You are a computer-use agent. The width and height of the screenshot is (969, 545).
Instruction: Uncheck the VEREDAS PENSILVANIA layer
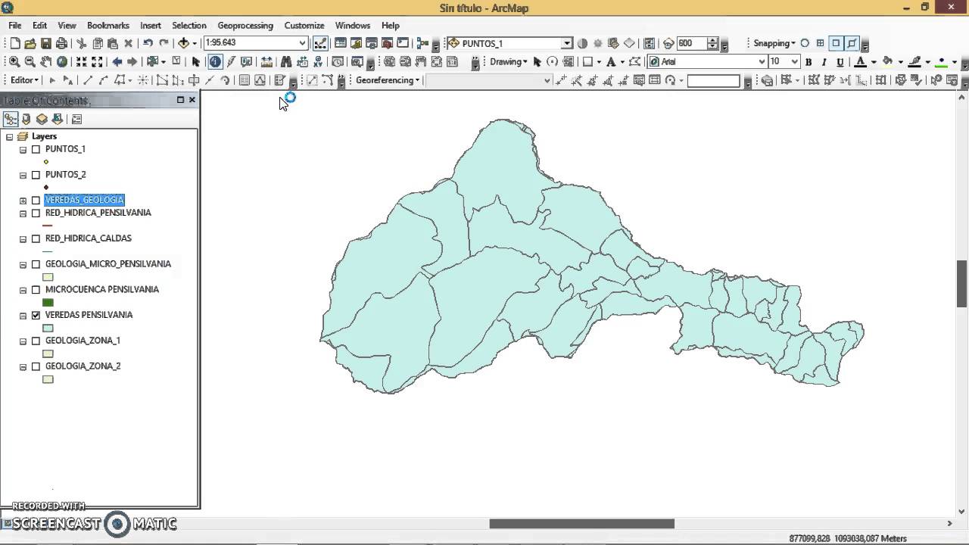coord(36,315)
